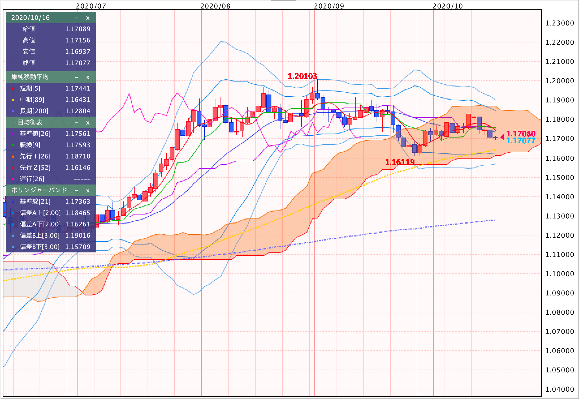Close the 2020/10/16 price panel

click(x=88, y=18)
